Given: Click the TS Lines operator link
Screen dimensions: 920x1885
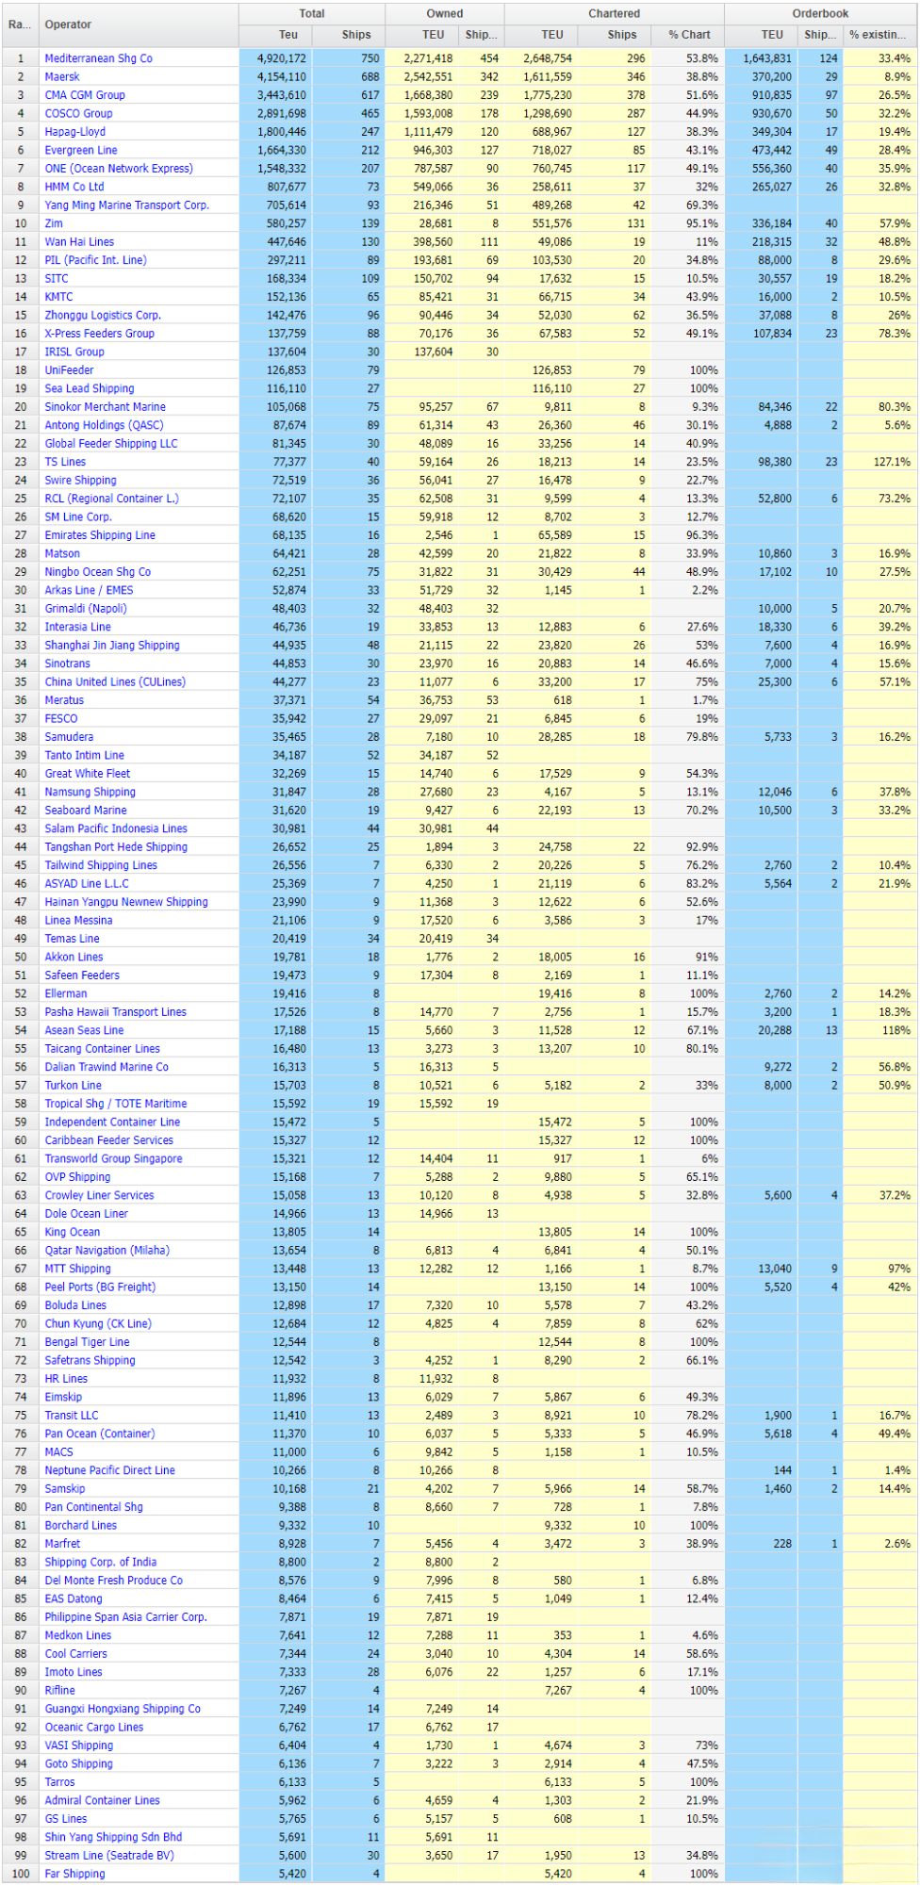Looking at the screenshot, I should pos(65,463).
